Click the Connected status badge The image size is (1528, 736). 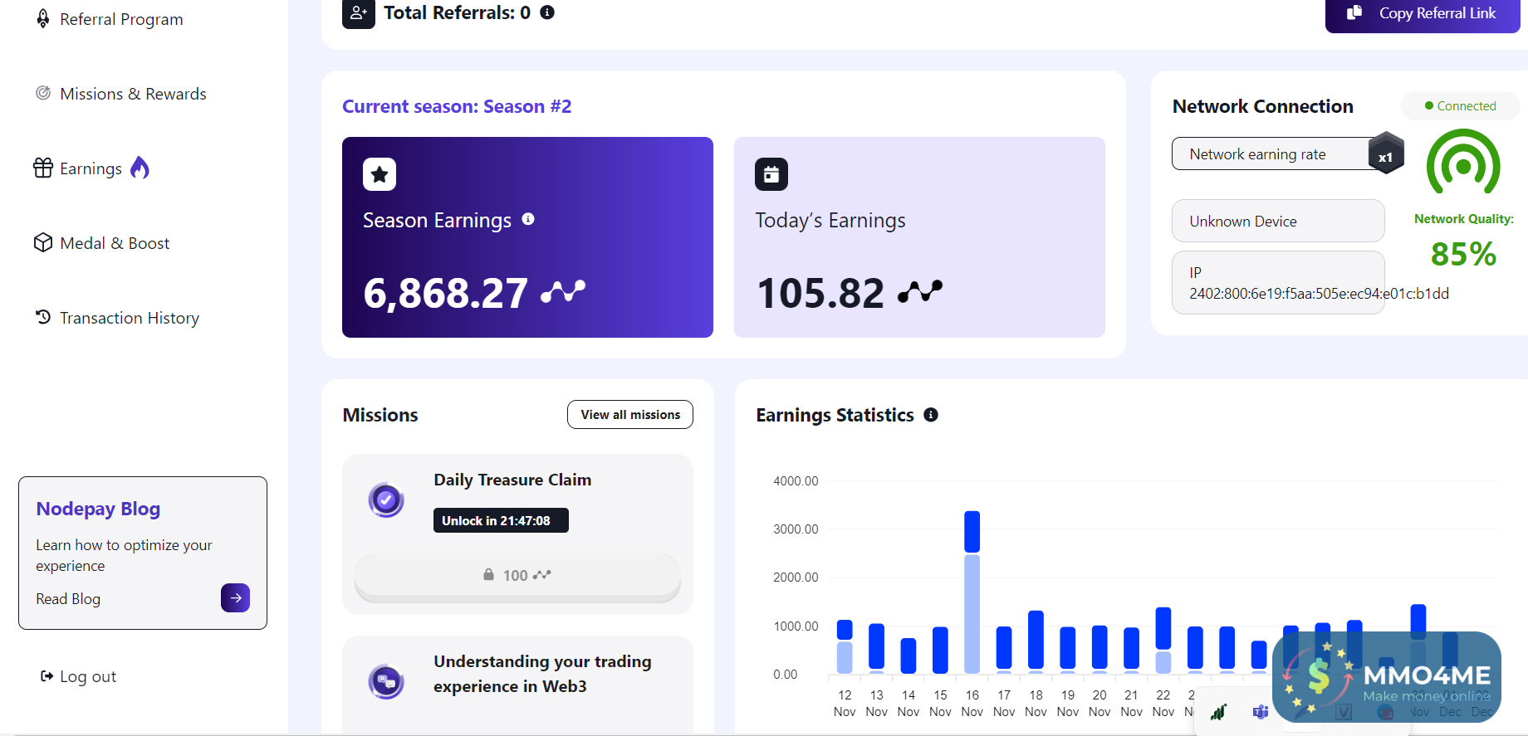click(x=1460, y=106)
